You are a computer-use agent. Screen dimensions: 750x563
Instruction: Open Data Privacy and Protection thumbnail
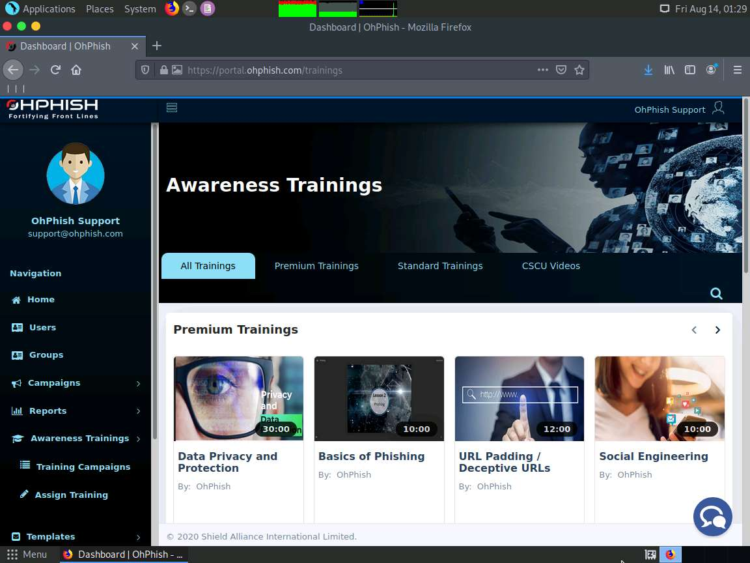pos(238,398)
